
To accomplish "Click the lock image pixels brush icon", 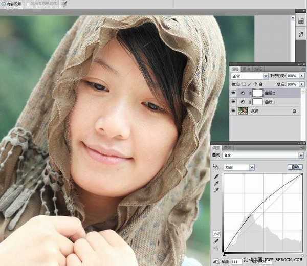I will pyautogui.click(x=249, y=84).
